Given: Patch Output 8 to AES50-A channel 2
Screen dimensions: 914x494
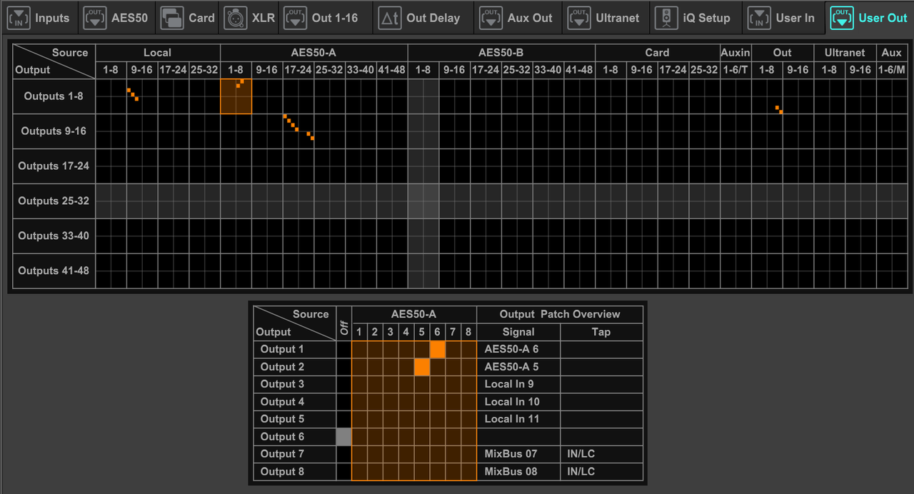Looking at the screenshot, I should point(376,472).
